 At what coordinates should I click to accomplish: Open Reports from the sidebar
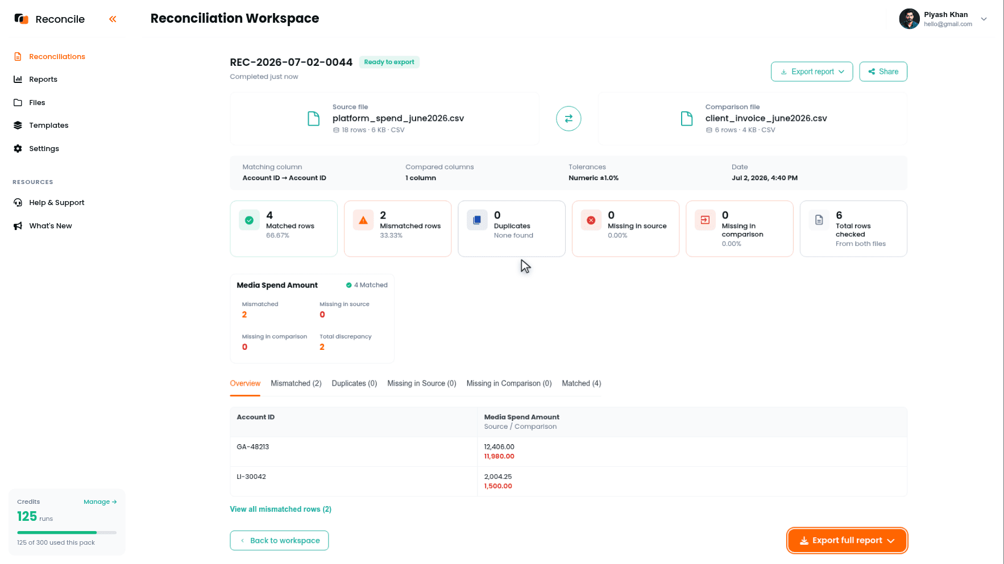pyautogui.click(x=43, y=80)
